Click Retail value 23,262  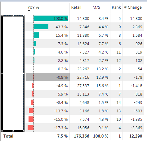point(83,69)
